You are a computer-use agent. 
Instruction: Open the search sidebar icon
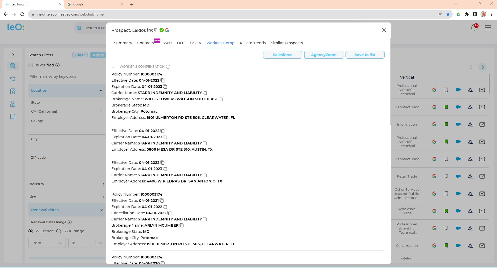(x=13, y=66)
